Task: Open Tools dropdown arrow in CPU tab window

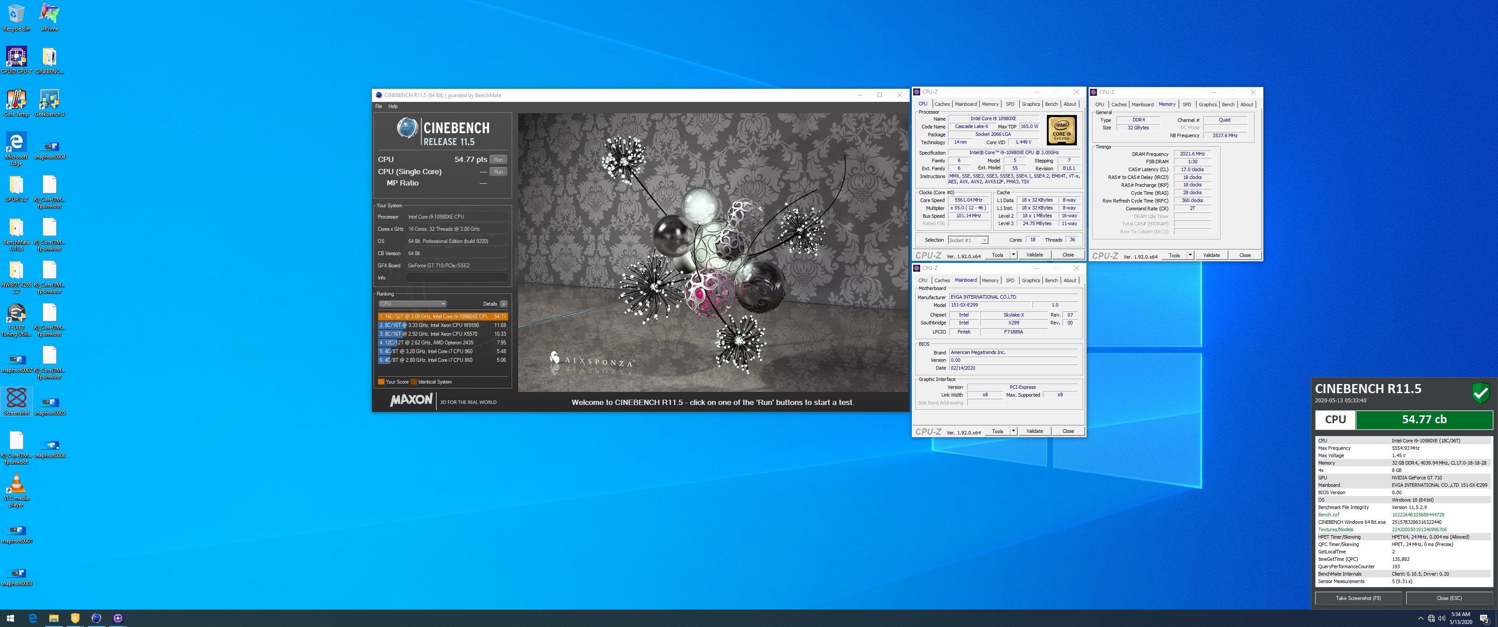Action: 1013,255
